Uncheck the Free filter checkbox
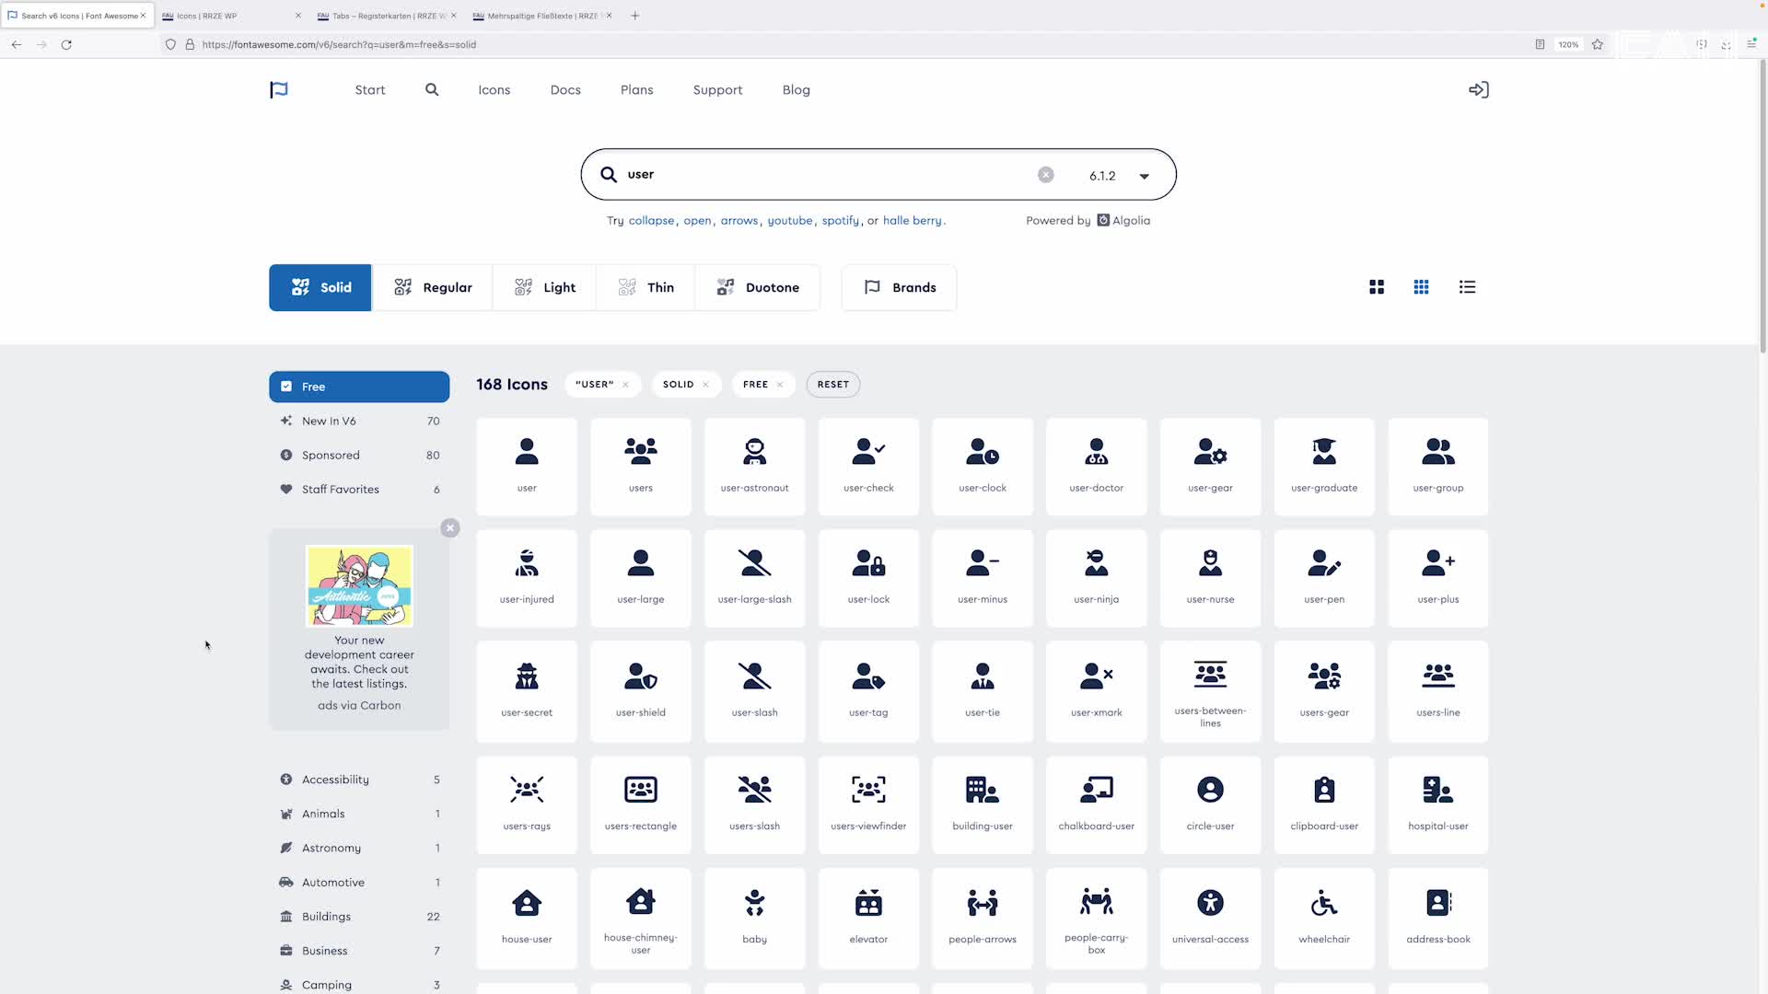The image size is (1768, 994). click(x=286, y=387)
